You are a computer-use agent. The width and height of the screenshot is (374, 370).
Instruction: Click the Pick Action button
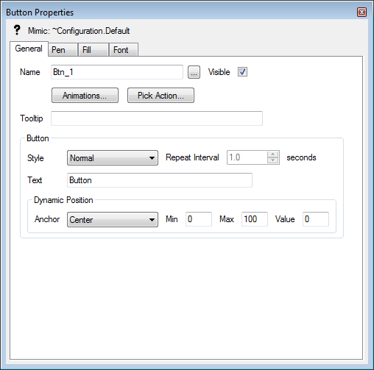[x=160, y=96]
